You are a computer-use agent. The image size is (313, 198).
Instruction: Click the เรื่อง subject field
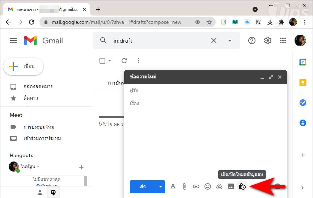[x=206, y=103]
